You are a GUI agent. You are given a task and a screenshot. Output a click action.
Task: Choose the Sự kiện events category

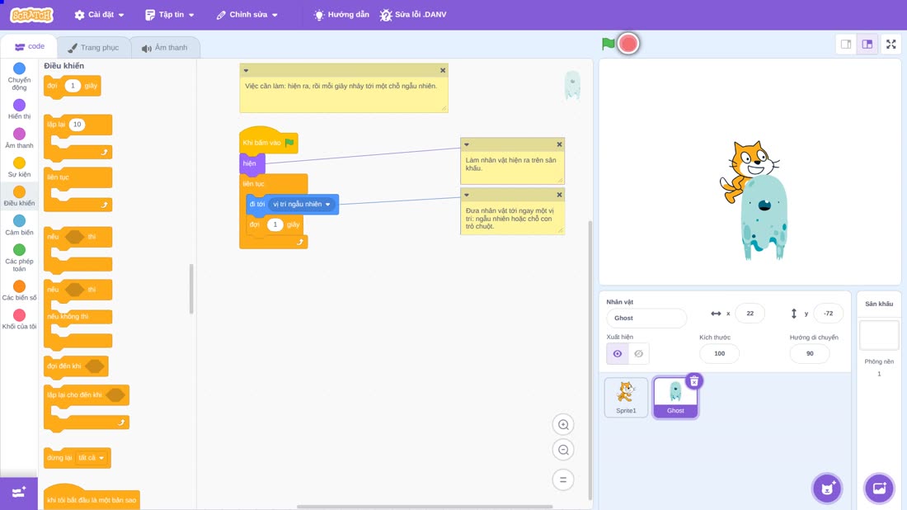pyautogui.click(x=19, y=168)
